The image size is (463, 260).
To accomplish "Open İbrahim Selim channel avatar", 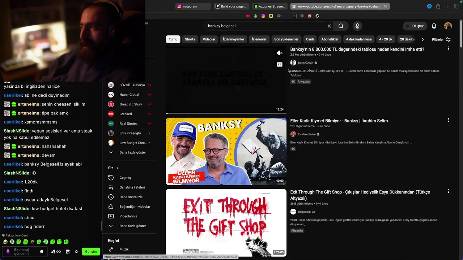I will coord(293,134).
